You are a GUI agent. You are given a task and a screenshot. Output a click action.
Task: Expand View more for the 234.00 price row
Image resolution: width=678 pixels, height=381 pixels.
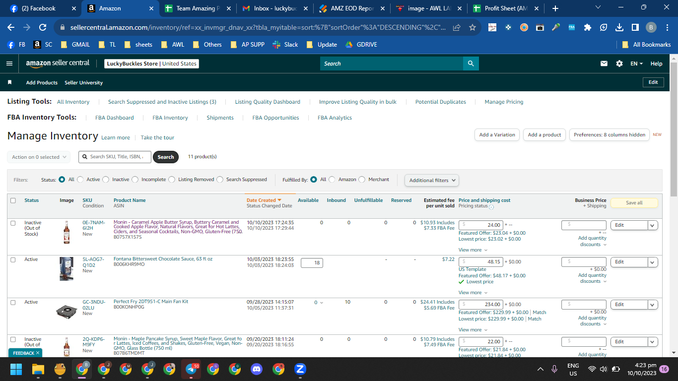pyautogui.click(x=473, y=330)
